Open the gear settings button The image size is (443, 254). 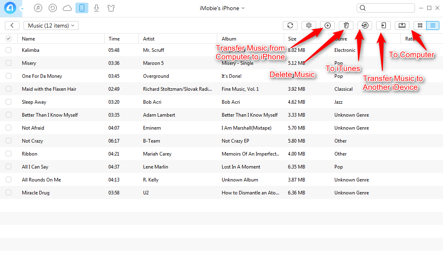point(309,26)
